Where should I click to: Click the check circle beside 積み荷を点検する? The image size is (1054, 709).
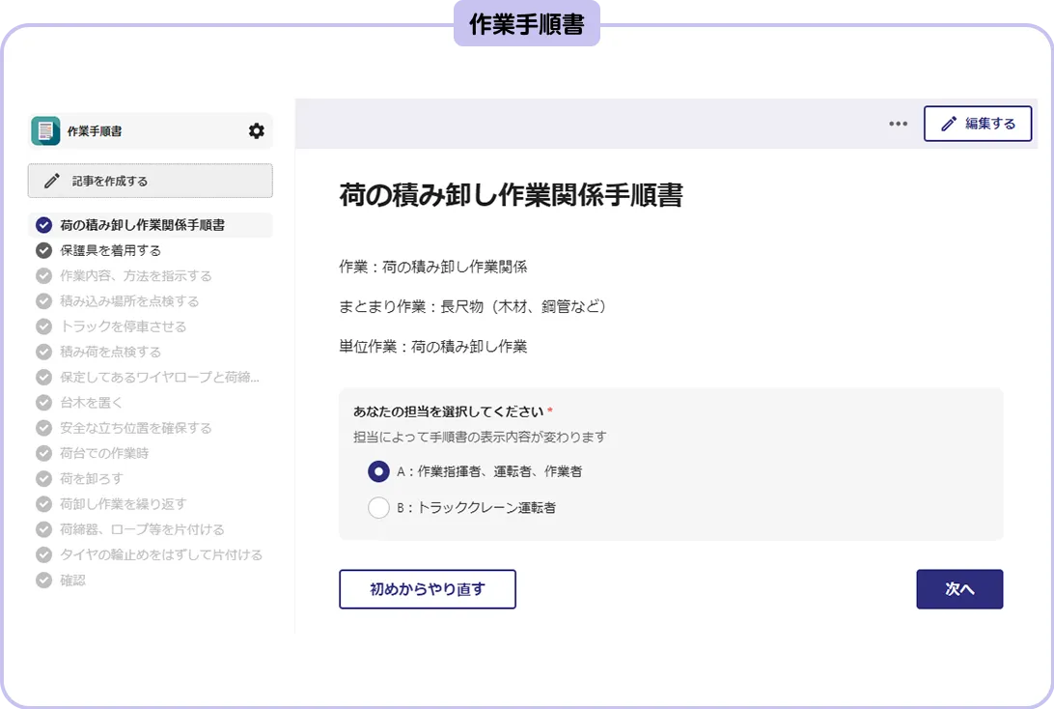(x=42, y=352)
